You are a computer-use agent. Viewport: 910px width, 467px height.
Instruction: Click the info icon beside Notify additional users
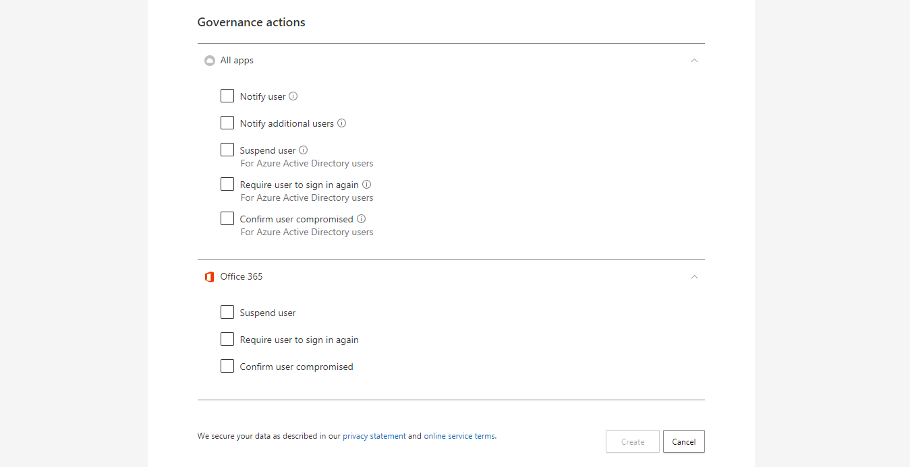click(342, 123)
